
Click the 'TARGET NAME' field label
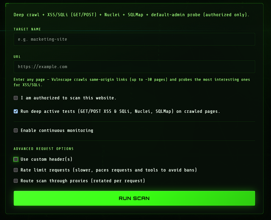[x=27, y=29]
